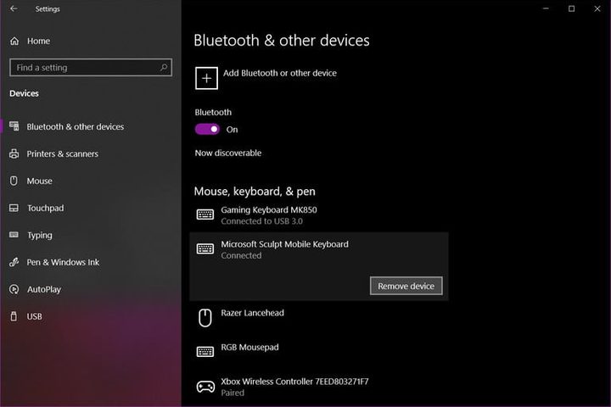The image size is (611, 407).
Task: Open the Touchpad settings section
Action: coord(45,209)
